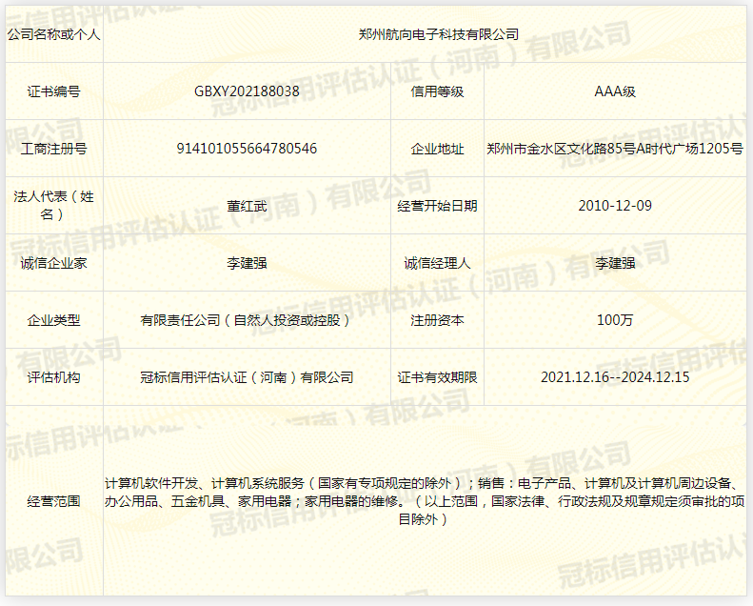
Task: Select validity period 2021.12.16--2024.12.15
Action: click(614, 377)
